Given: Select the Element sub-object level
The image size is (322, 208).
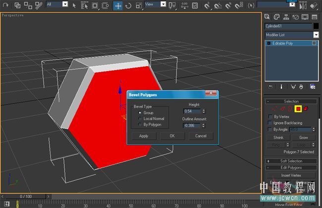Looking at the screenshot, I should click(306, 109).
